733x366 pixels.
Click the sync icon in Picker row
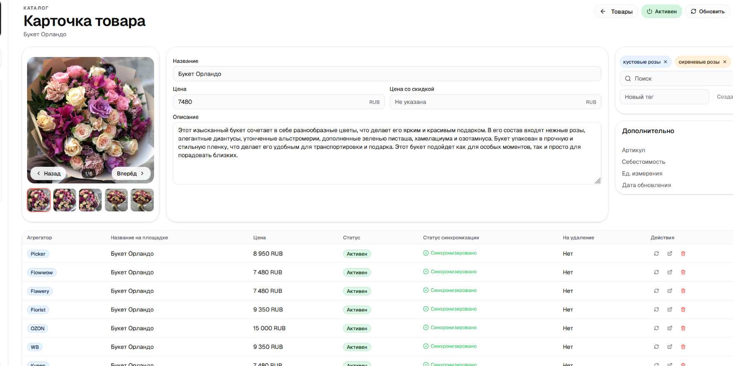656,254
